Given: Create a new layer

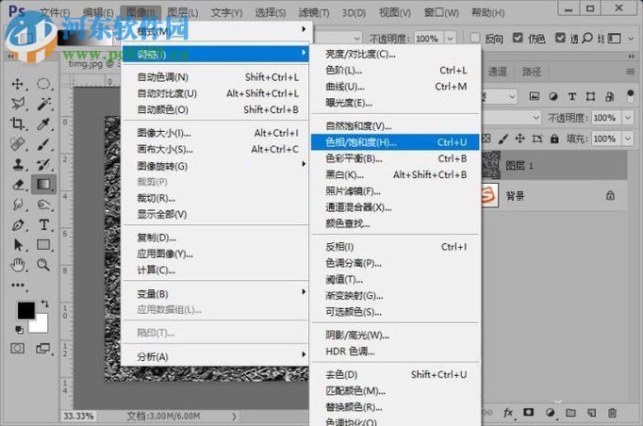Looking at the screenshot, I should point(591,413).
